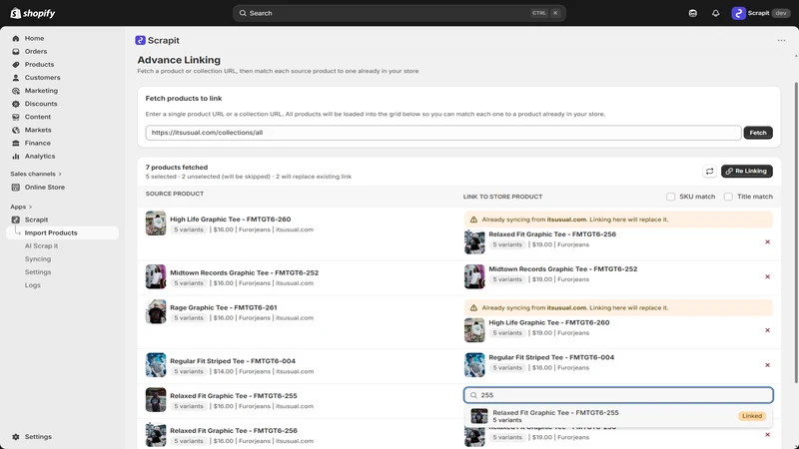Click the Markets globe icon
Image resolution: width=799 pixels, height=449 pixels.
coord(16,131)
